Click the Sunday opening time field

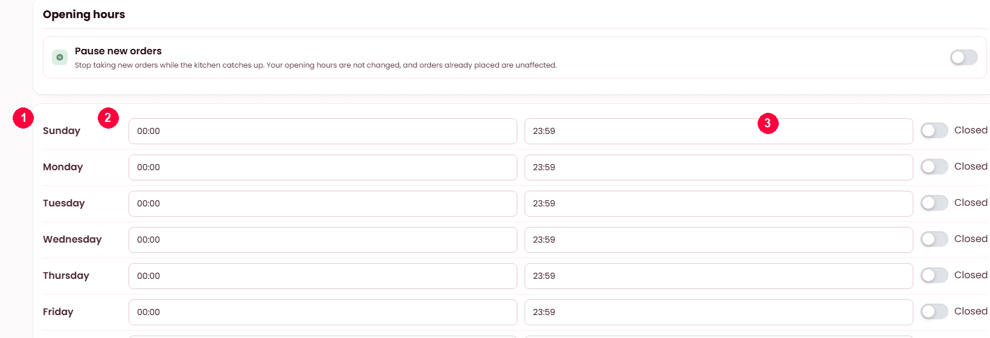click(323, 131)
